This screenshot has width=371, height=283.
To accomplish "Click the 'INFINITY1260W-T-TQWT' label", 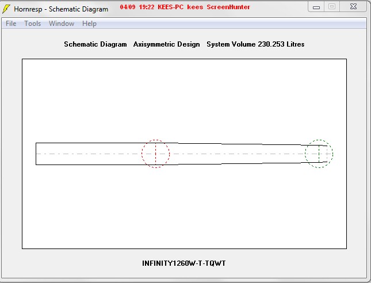I will point(184,263).
